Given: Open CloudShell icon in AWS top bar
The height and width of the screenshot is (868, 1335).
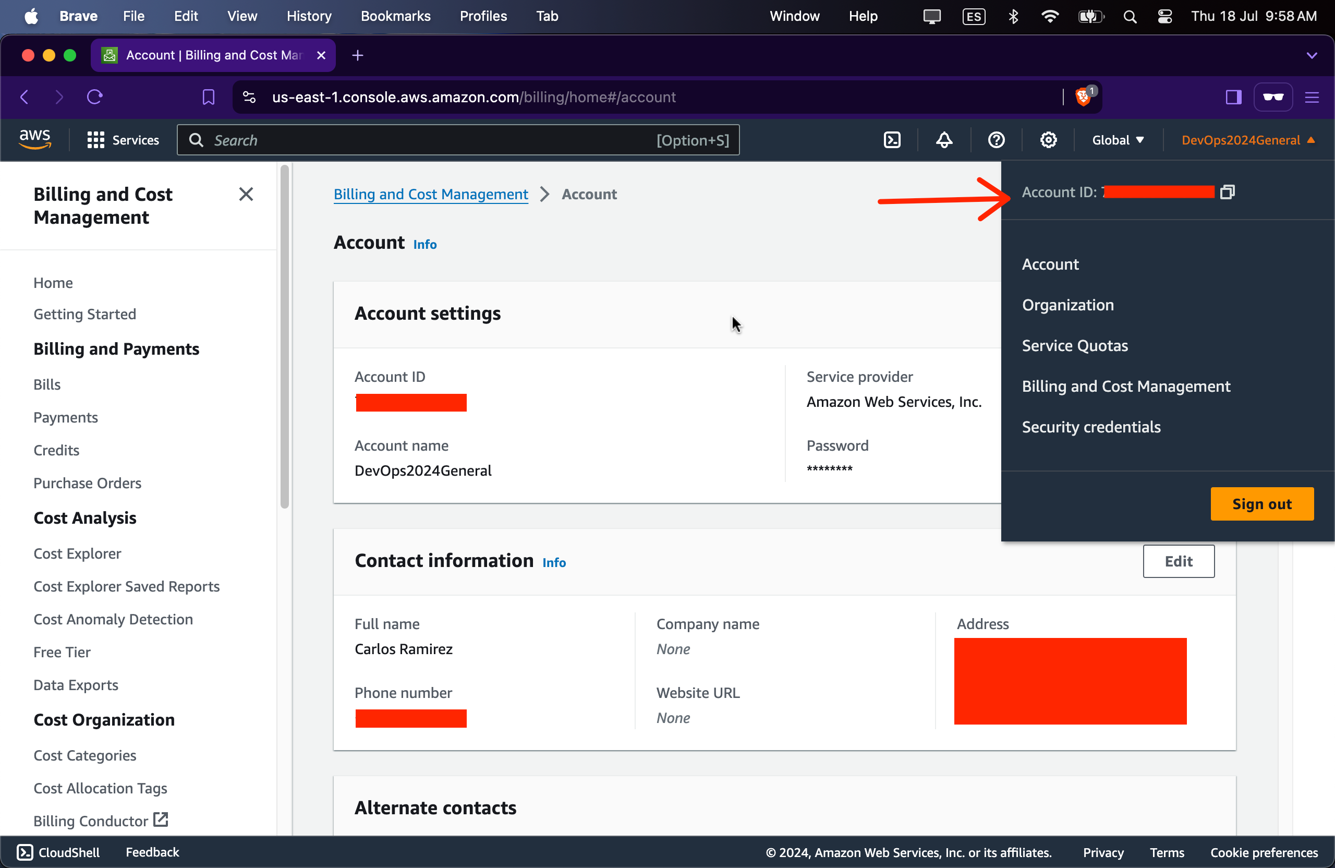Looking at the screenshot, I should click(x=892, y=140).
